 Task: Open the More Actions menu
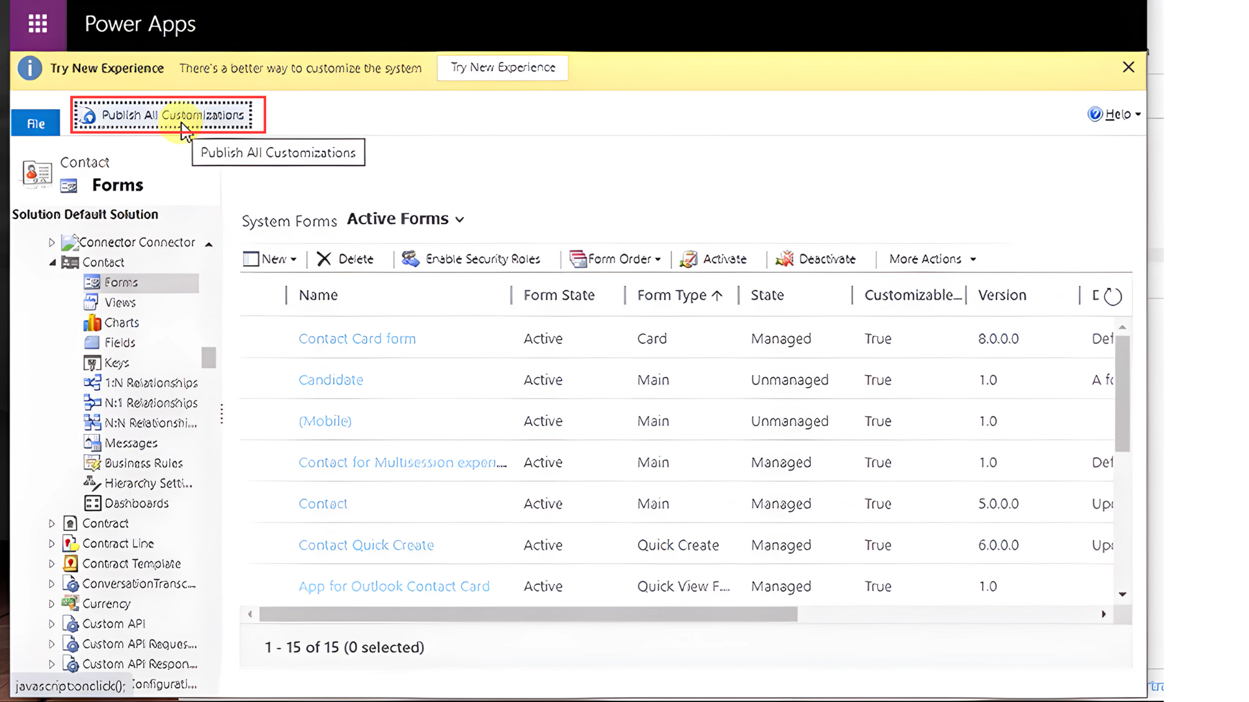(x=933, y=259)
